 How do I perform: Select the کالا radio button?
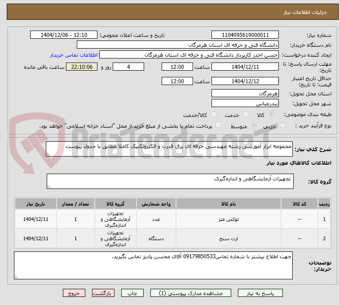(x=271, y=114)
